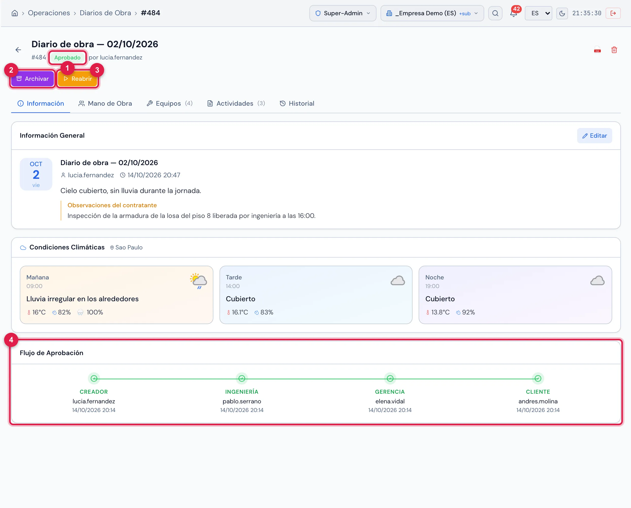The image size is (631, 508).
Task: Log out using red exit icon
Action: click(x=613, y=13)
